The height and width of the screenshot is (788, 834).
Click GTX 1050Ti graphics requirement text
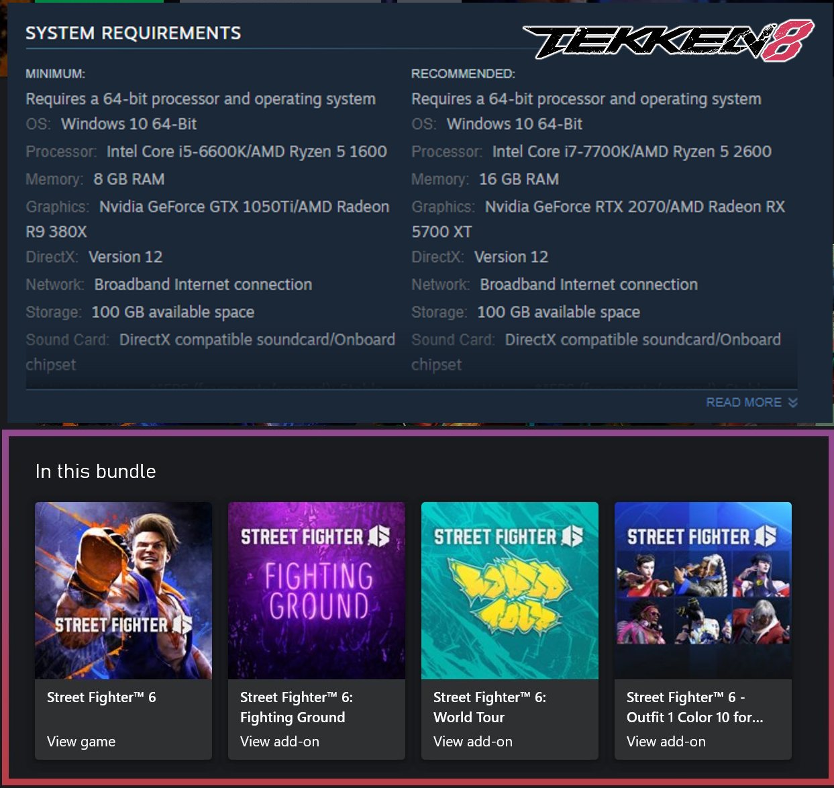coord(207,219)
